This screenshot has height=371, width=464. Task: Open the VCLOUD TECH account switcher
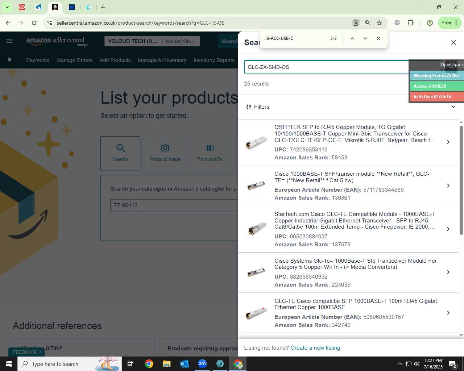(152, 41)
